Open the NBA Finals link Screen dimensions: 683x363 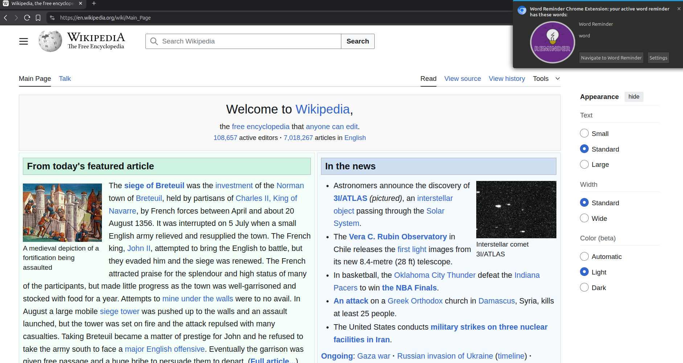pyautogui.click(x=409, y=288)
